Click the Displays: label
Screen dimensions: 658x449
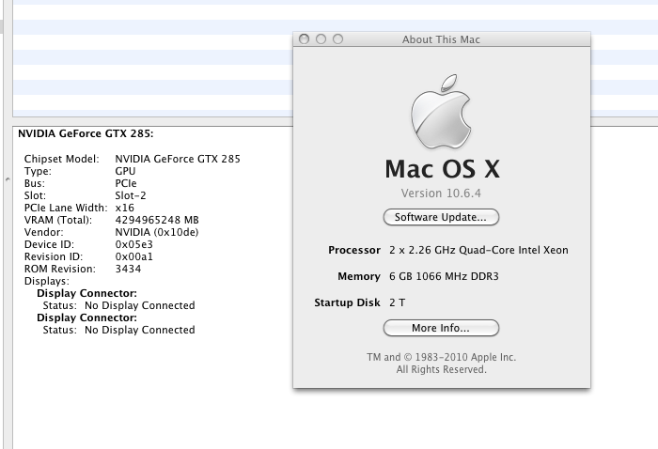click(x=47, y=281)
